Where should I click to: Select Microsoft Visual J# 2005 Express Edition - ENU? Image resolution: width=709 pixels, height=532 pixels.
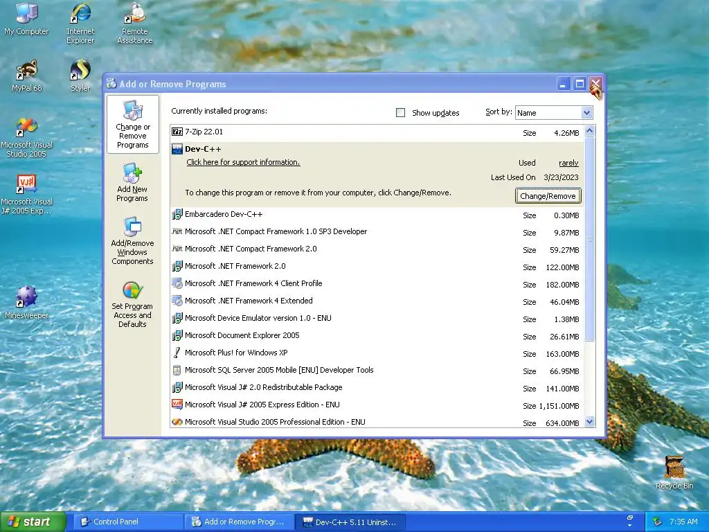[x=377, y=405]
